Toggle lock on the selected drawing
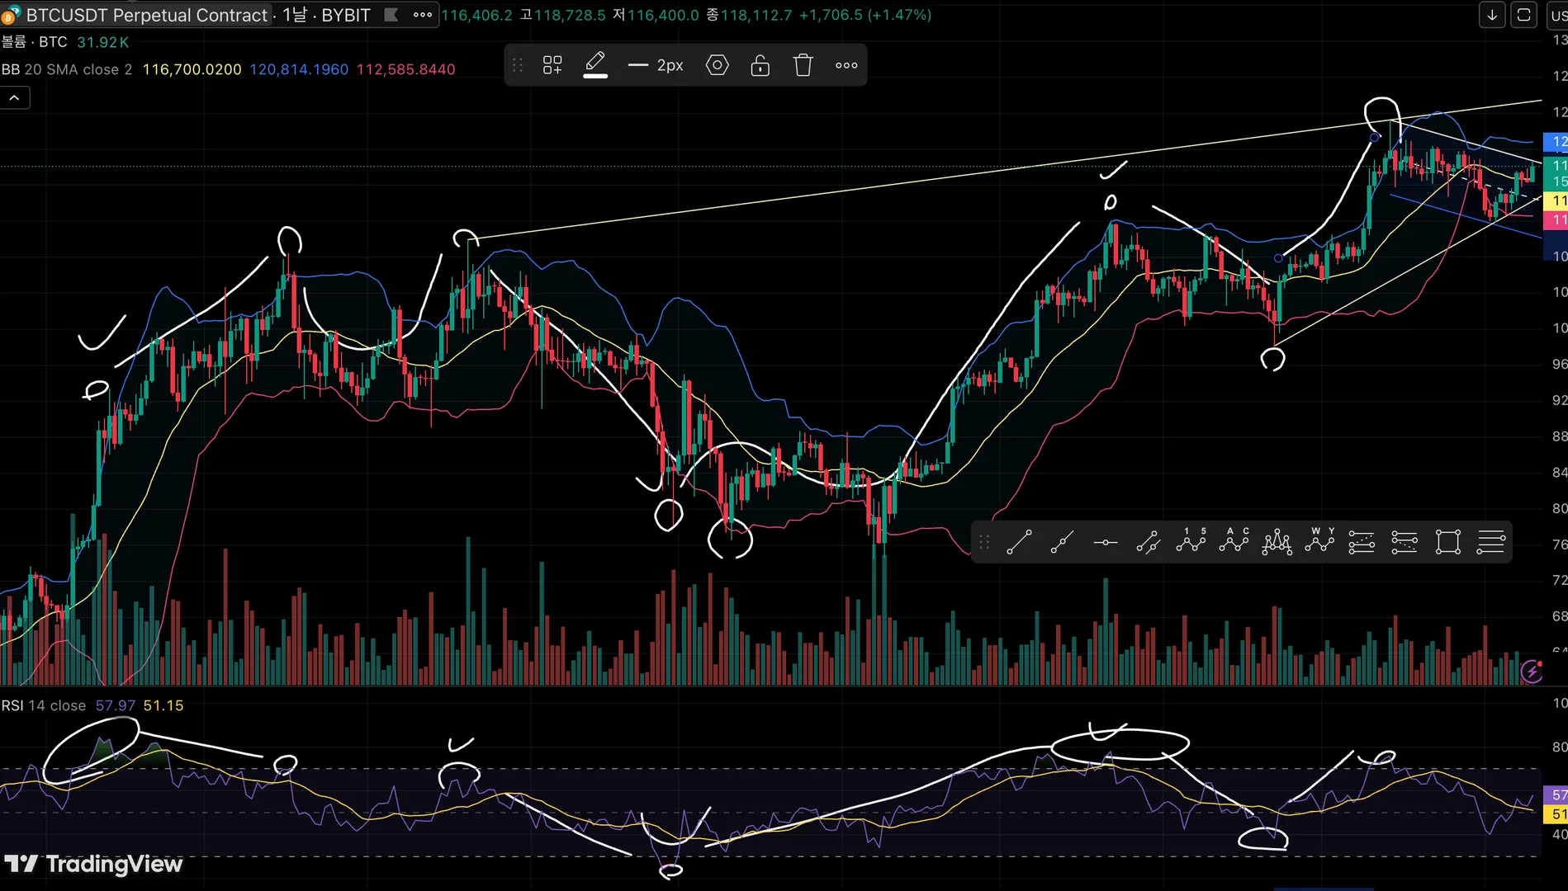 pos(760,65)
